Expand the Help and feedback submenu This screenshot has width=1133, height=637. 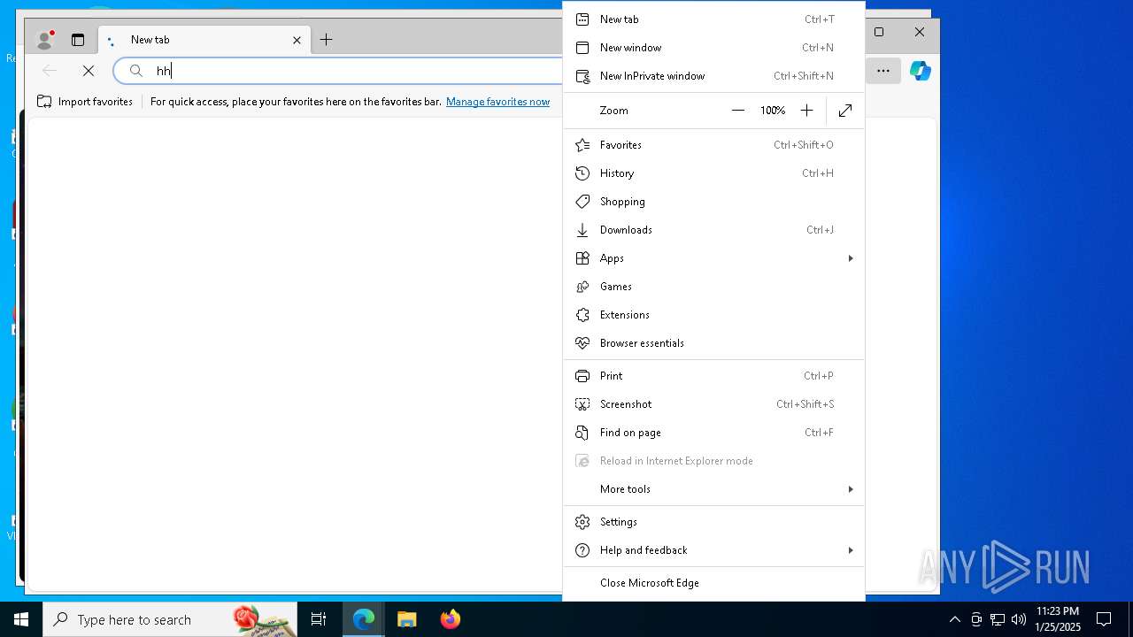[713, 550]
